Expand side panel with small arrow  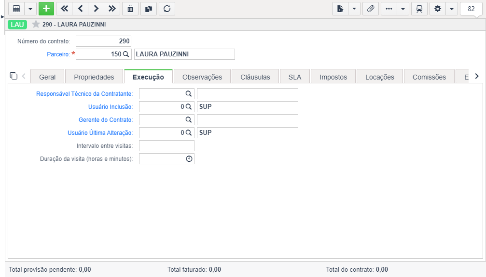pyautogui.click(x=2, y=17)
